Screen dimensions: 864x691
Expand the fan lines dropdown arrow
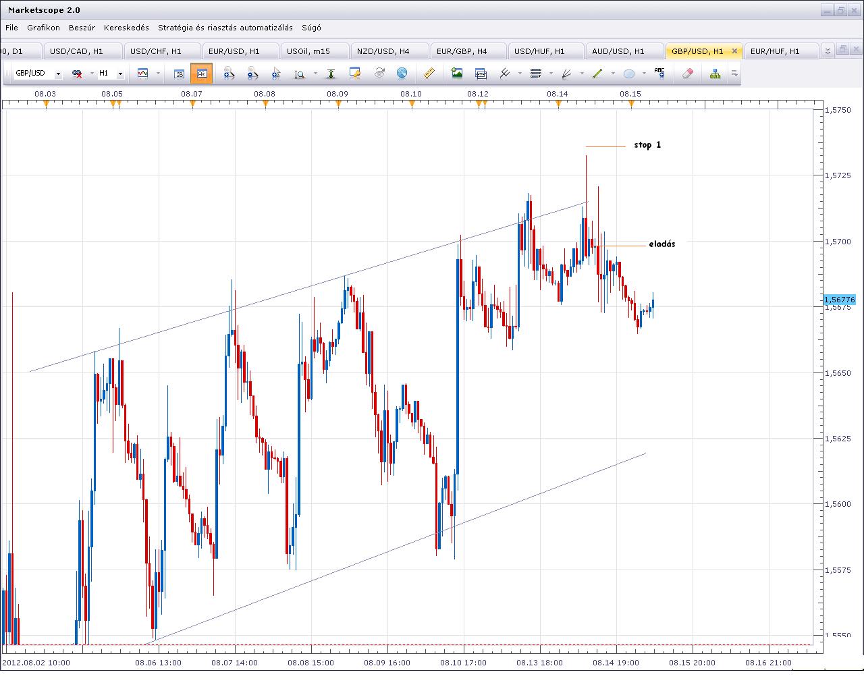582,74
